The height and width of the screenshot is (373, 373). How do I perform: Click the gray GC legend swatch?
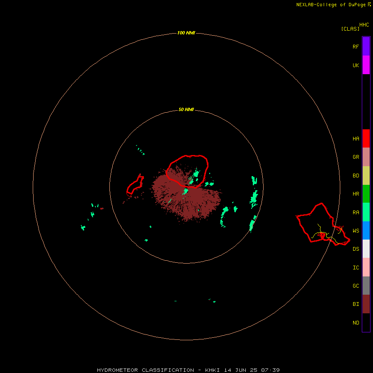[366, 286]
